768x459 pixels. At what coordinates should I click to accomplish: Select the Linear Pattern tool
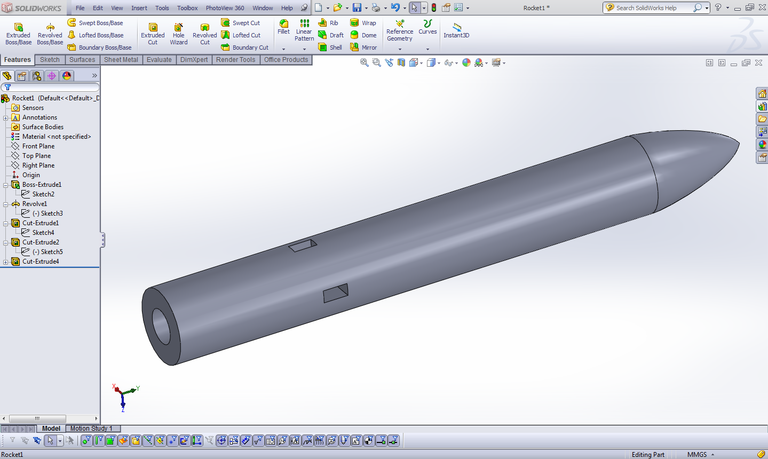pyautogui.click(x=304, y=30)
